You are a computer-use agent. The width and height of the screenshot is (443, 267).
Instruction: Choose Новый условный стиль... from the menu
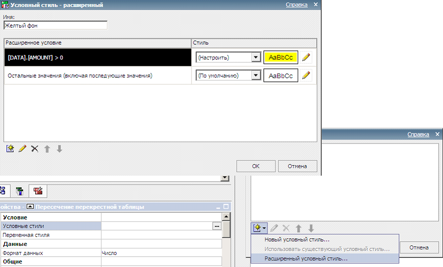coord(297,239)
